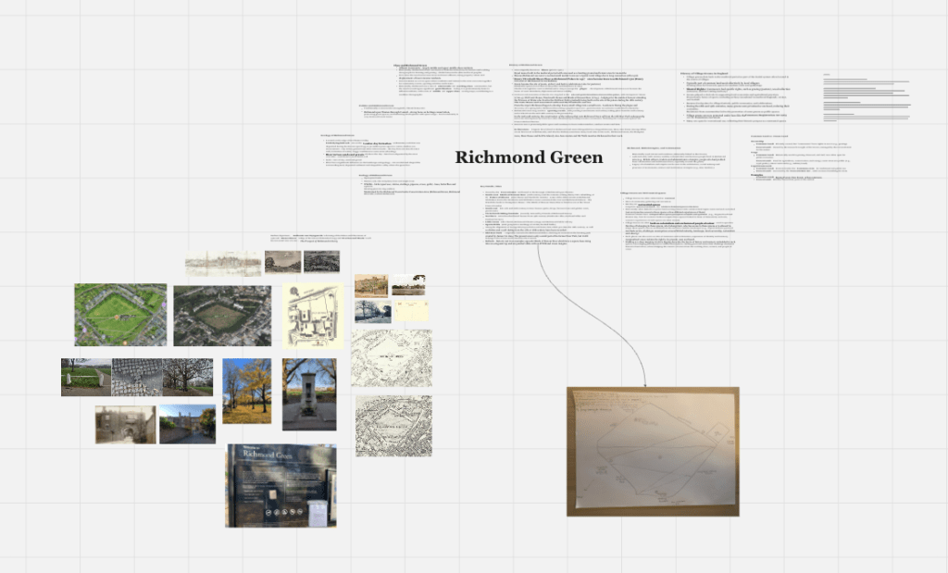
Task: Select the wide panoramic historical sketch
Action: [x=222, y=263]
